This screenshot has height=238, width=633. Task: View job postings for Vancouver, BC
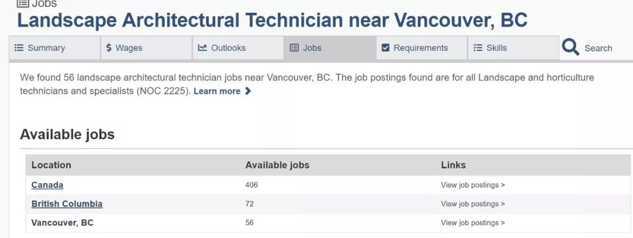(x=473, y=223)
